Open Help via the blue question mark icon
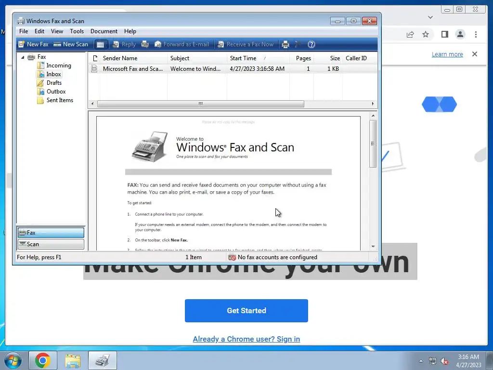Viewport: 493px width, 370px height. tap(311, 44)
